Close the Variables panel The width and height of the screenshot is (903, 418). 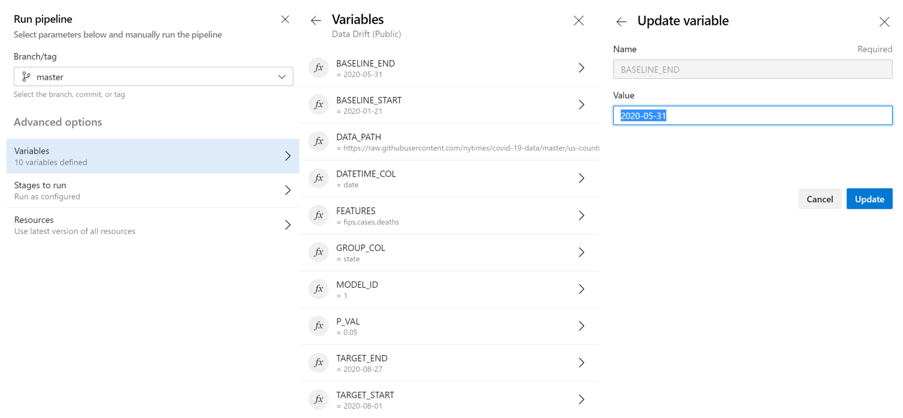[x=579, y=20]
